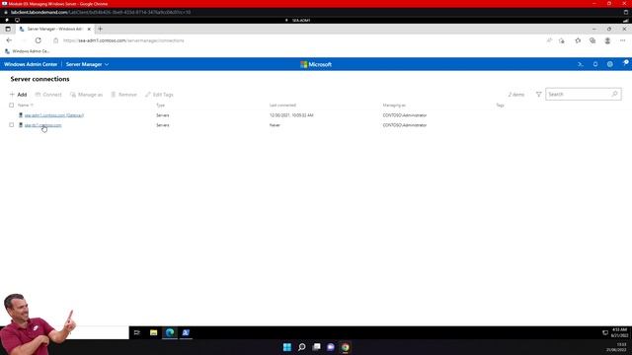632x355 pixels.
Task: Click the add to favorites star-plus icon
Action: pyautogui.click(x=562, y=40)
